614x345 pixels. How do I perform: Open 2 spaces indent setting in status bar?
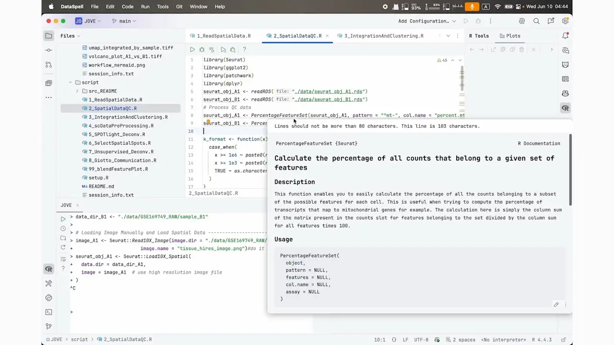click(460, 340)
